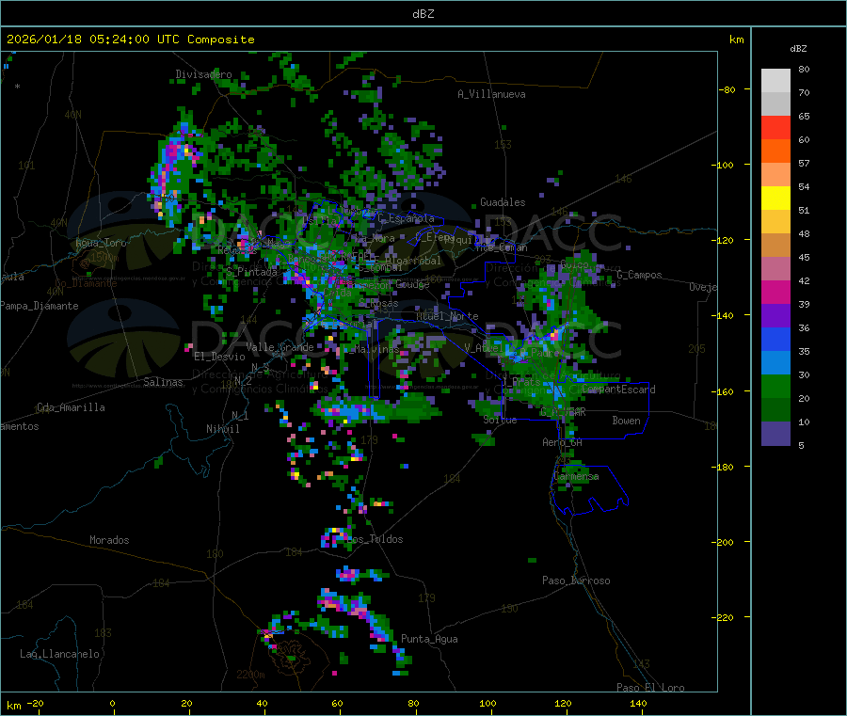Click the Atuel_Norte label
This screenshot has width=847, height=716.
tap(447, 316)
